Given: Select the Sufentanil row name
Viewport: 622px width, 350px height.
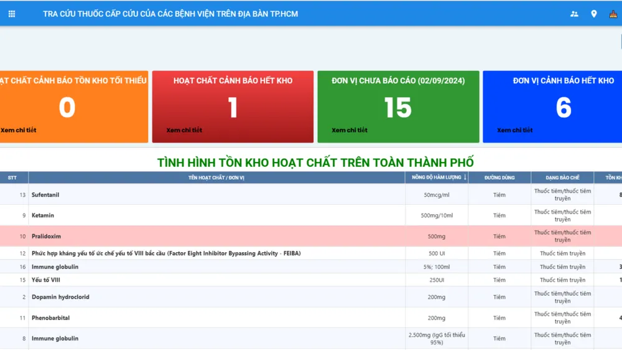Looking at the screenshot, I should coord(45,195).
